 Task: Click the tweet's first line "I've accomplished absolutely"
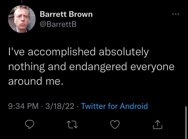pos(79,52)
